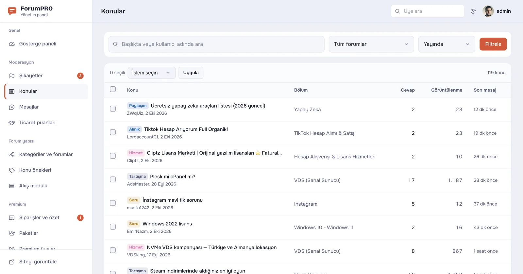The height and width of the screenshot is (274, 523).
Task: Click Yapay Zeka section cell
Action: 307,110
